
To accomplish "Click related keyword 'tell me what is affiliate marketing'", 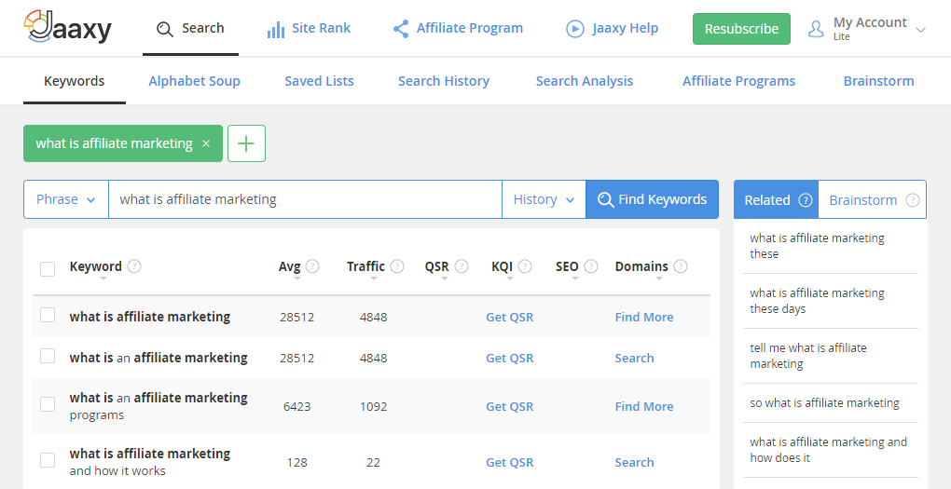I will pos(807,356).
